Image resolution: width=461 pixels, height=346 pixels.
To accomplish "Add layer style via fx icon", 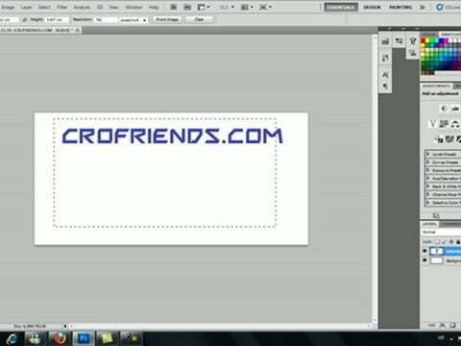I will 443,326.
